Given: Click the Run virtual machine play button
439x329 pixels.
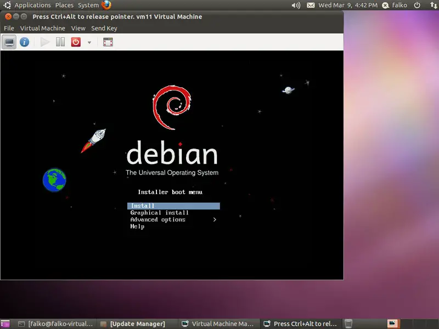Looking at the screenshot, I should [45, 42].
